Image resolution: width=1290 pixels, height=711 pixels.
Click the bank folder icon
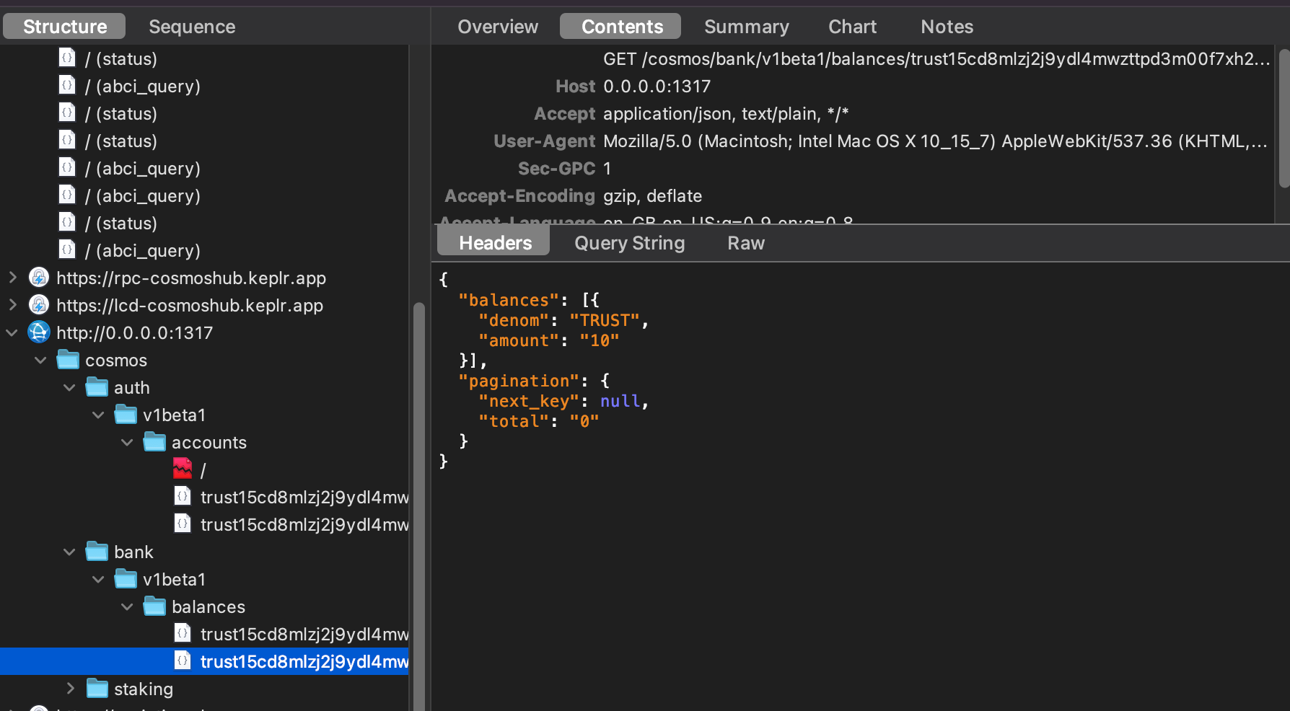coord(97,551)
